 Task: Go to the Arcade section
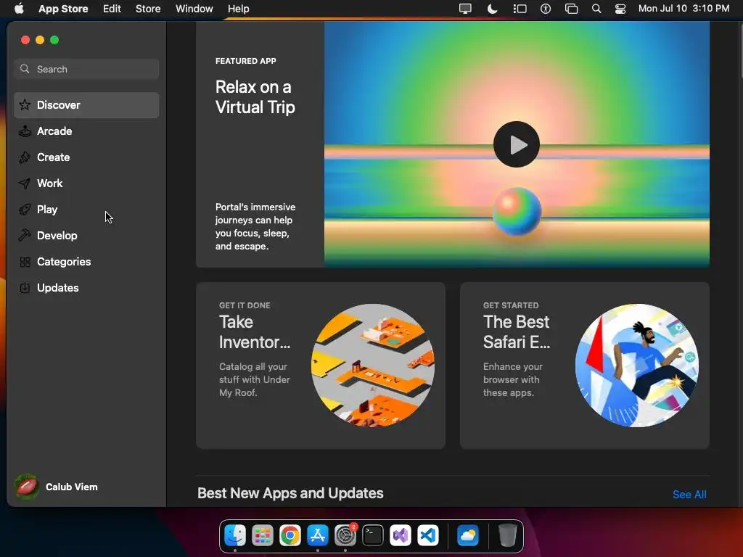(86, 131)
